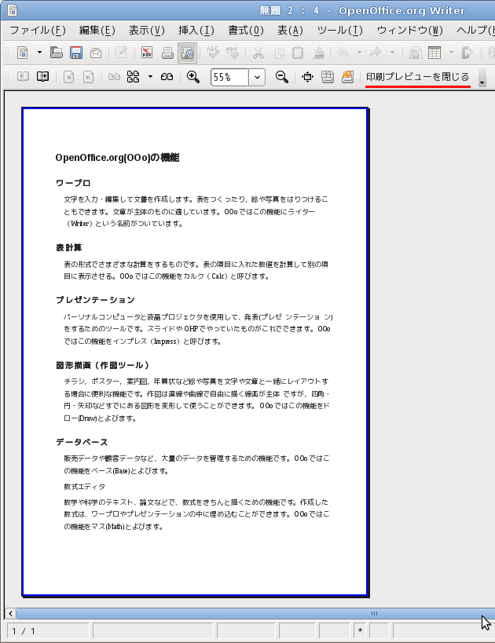495x643 pixels.
Task: Toggle the AutoSpellcheck icon
Action: coord(233,53)
